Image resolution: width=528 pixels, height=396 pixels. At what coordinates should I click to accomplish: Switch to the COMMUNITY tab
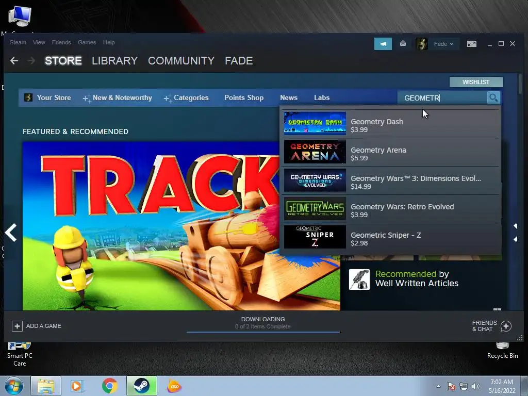tap(181, 61)
